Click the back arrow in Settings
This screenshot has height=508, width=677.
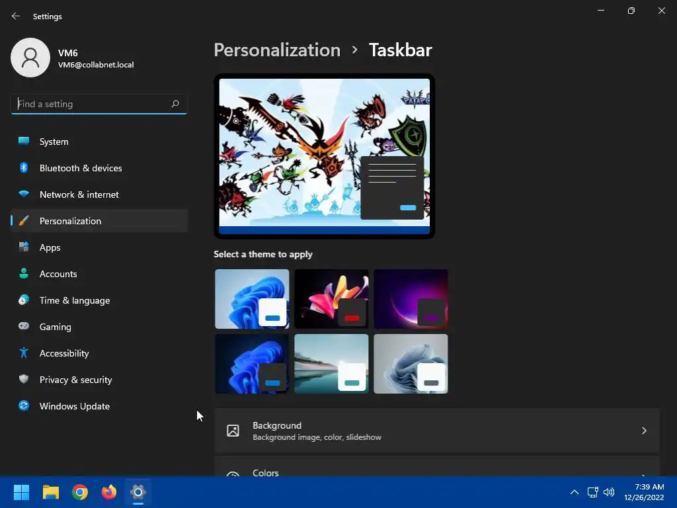point(16,16)
